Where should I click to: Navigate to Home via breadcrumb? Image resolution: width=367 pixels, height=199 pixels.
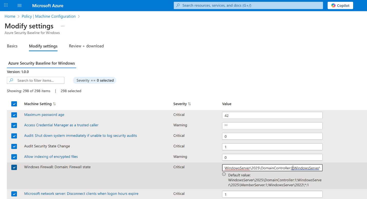(x=10, y=16)
